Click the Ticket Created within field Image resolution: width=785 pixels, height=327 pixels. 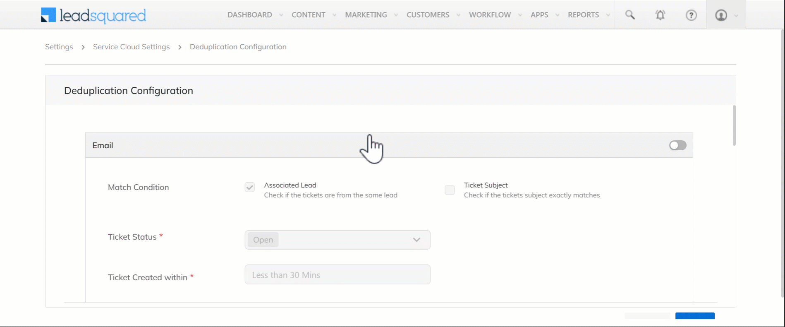pos(337,274)
